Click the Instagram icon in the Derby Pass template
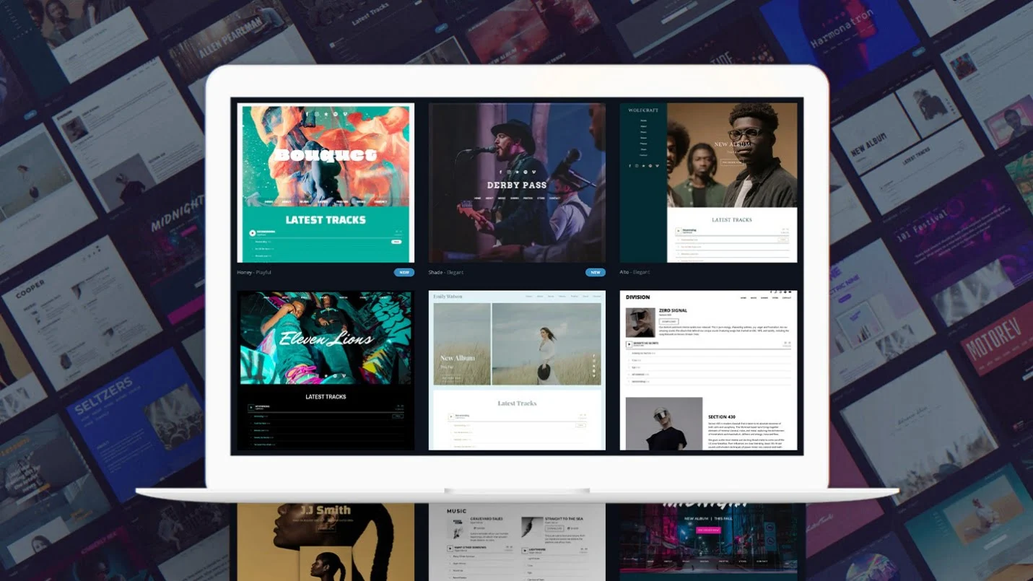This screenshot has height=581, width=1033. (x=509, y=172)
